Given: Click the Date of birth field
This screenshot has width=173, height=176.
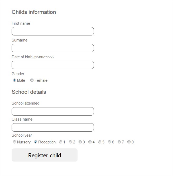Looking at the screenshot, I should coord(53,65).
